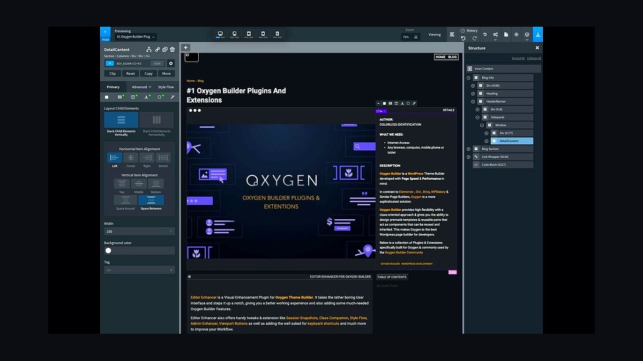643x361 pixels.
Task: Click the Copy button
Action: tap(148, 73)
